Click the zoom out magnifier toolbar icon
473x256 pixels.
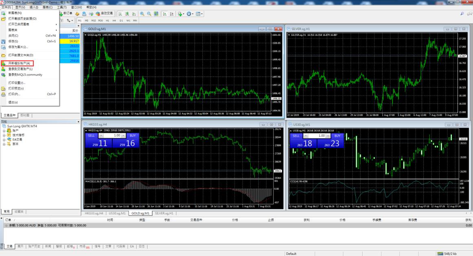(x=149, y=14)
